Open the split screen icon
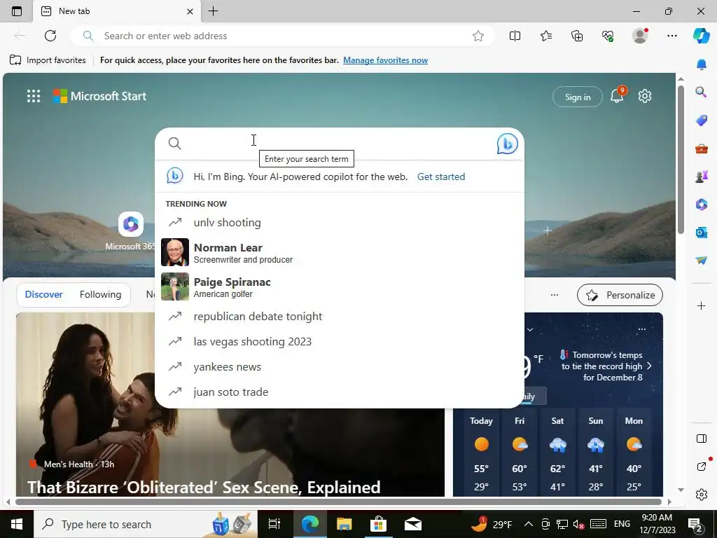Viewport: 717px width, 538px height. click(x=515, y=36)
